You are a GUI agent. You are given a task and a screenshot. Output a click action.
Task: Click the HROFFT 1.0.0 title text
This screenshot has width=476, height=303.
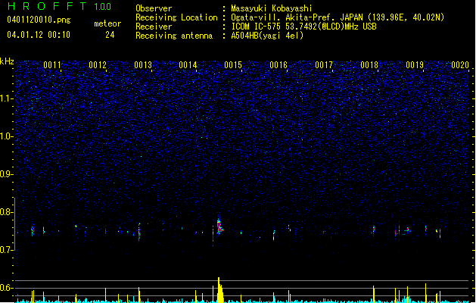[x=60, y=6]
